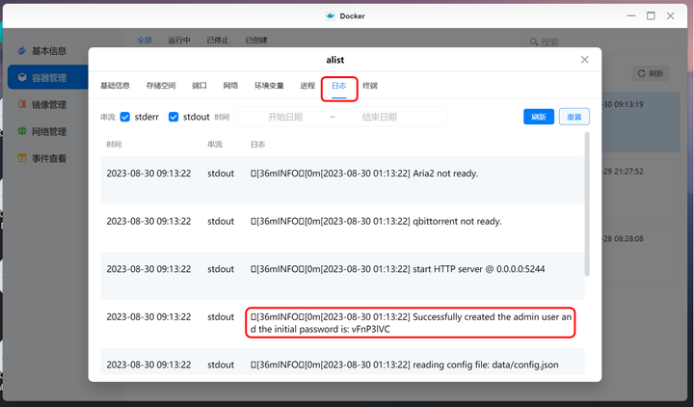This screenshot has width=694, height=407.
Task: Click the blue 刷新 button
Action: (x=539, y=117)
